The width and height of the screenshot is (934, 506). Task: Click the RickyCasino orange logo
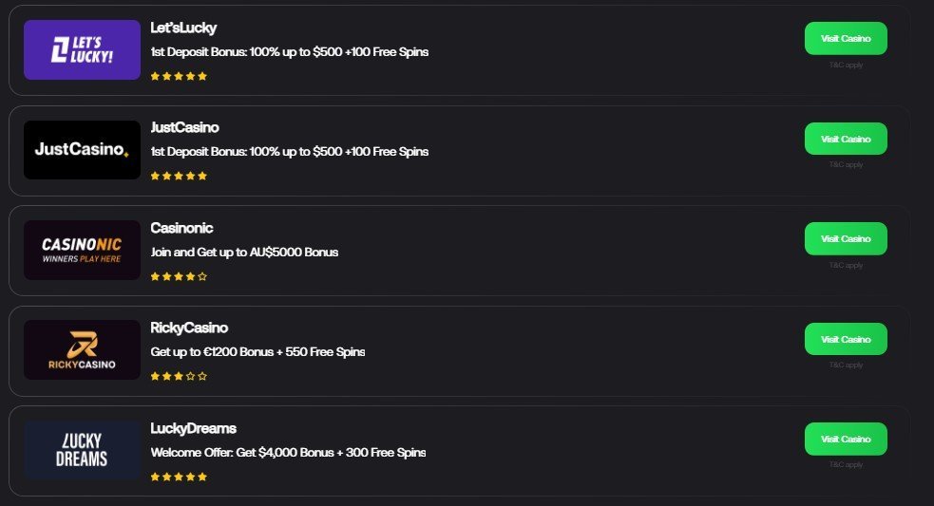[x=83, y=350]
